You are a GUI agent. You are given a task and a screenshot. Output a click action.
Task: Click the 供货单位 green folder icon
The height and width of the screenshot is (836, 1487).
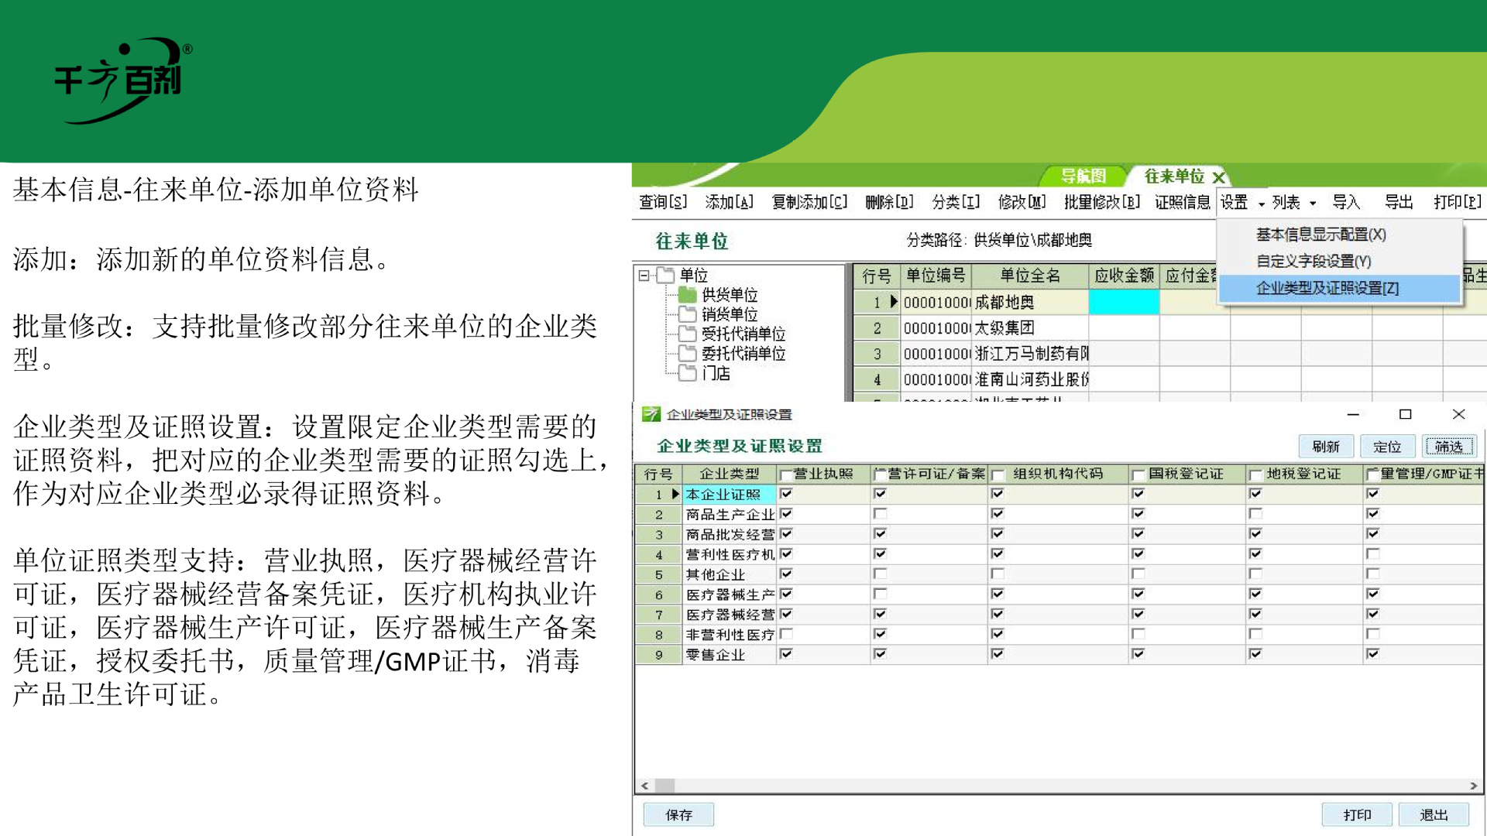(687, 295)
